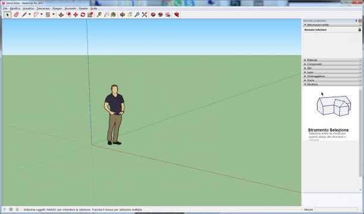This screenshot has width=364, height=214.
Task: Click the person icon in status bar
Action: pos(17,209)
